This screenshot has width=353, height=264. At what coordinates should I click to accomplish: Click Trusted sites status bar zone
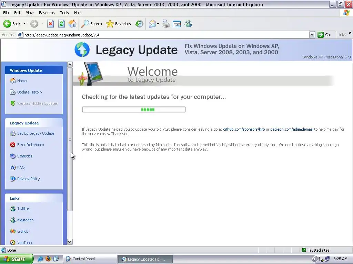[316, 250]
